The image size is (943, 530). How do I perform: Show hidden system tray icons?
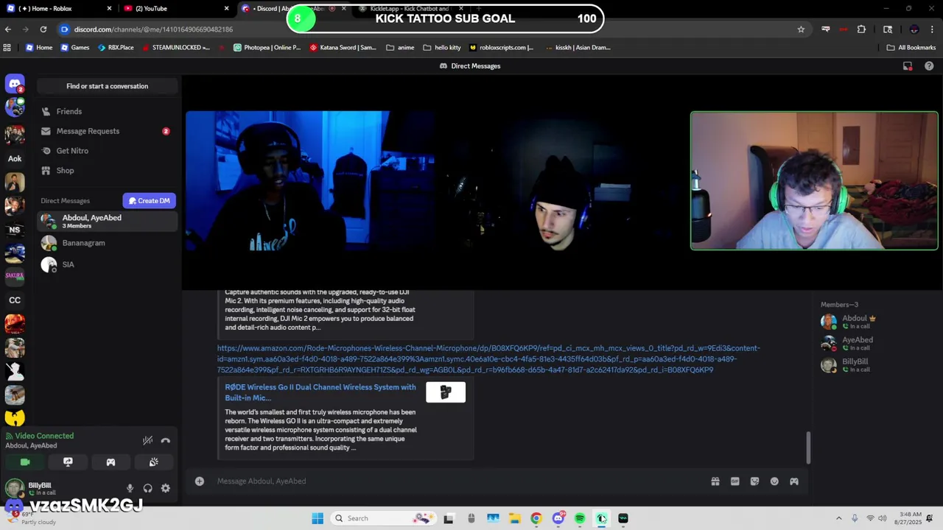click(838, 518)
